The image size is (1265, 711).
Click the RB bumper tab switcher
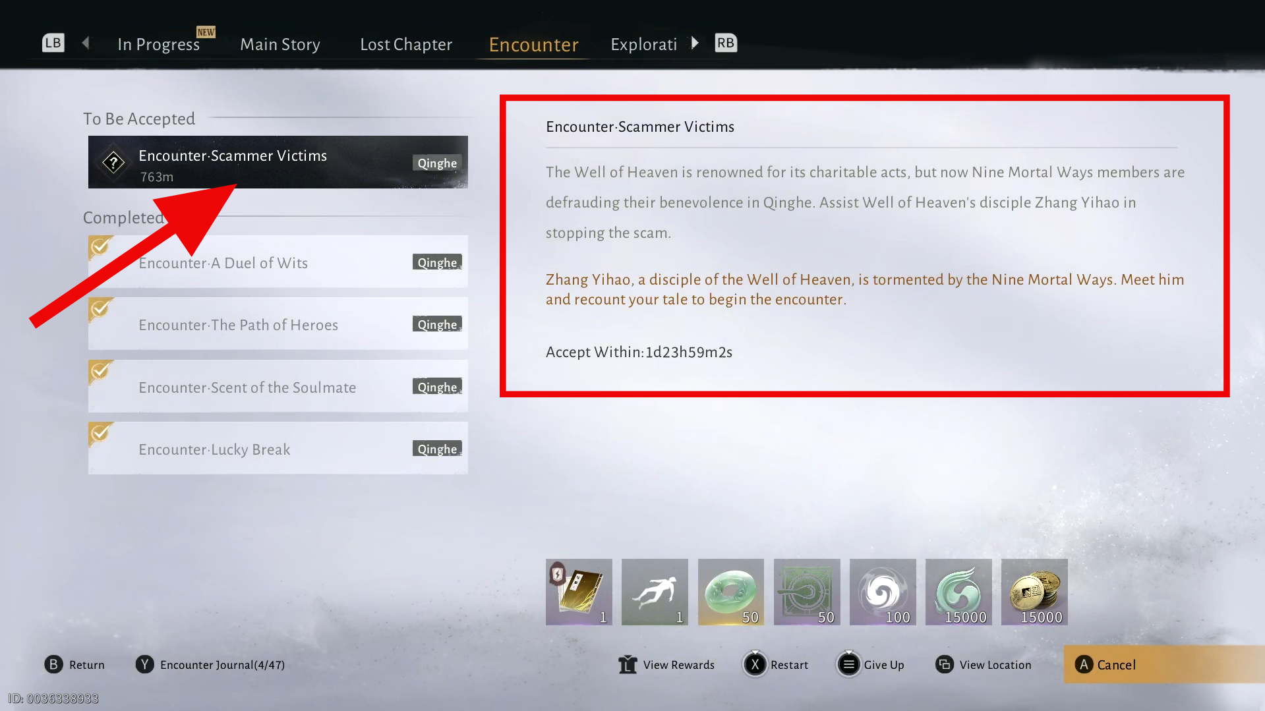726,43
